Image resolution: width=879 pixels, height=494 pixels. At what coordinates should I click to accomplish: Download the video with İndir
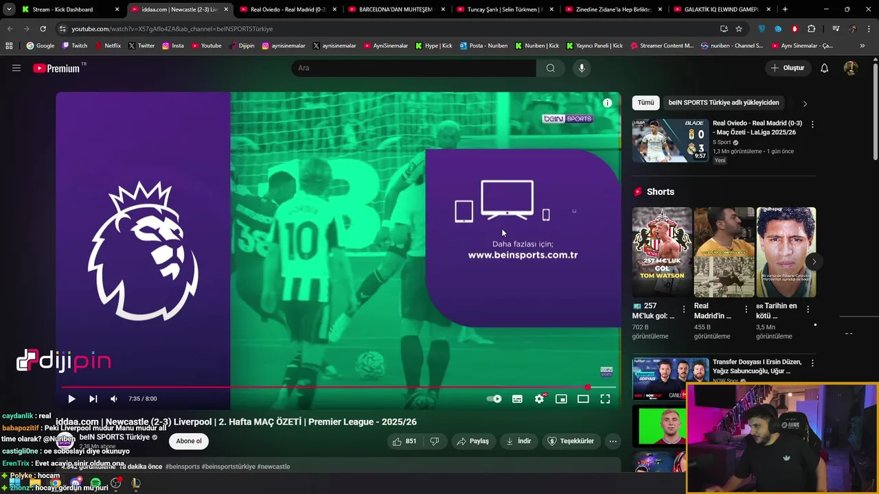[x=518, y=441]
